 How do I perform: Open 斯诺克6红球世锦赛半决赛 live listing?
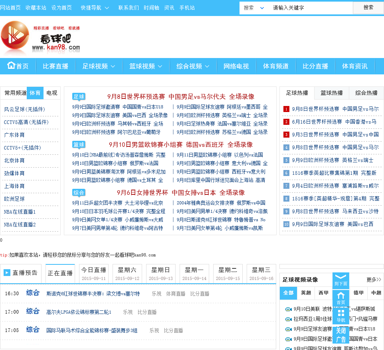tap(93, 294)
